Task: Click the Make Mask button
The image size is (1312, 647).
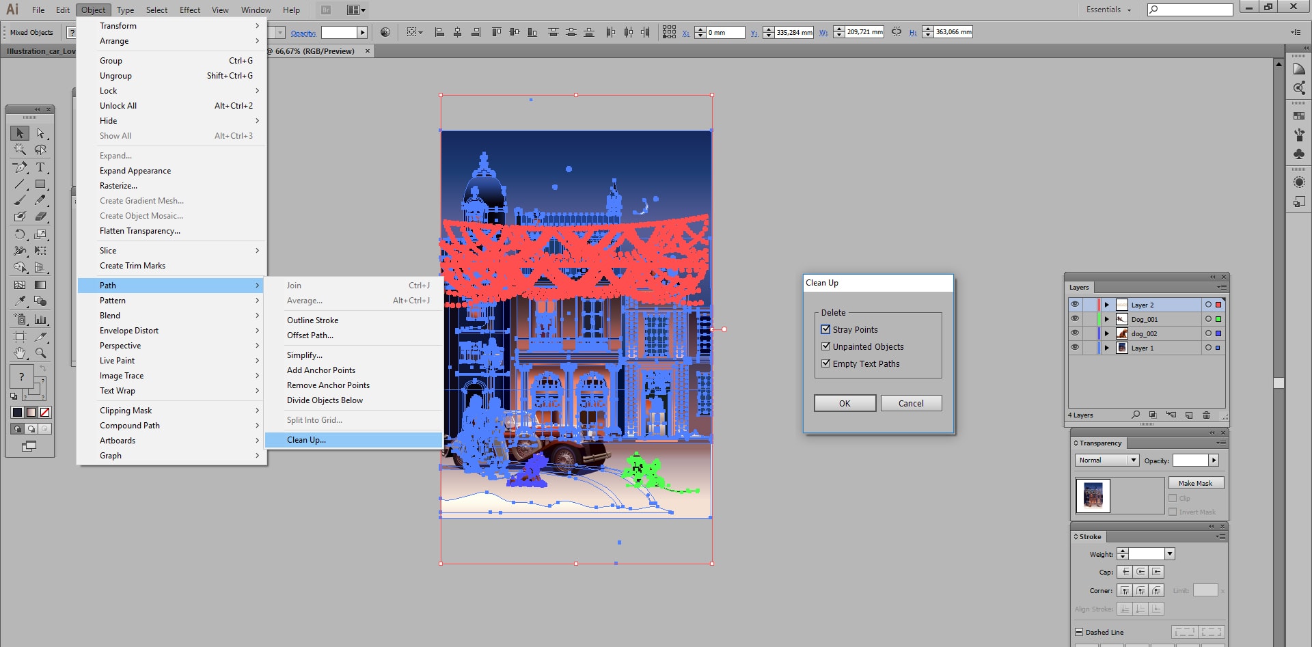Action: (x=1195, y=483)
